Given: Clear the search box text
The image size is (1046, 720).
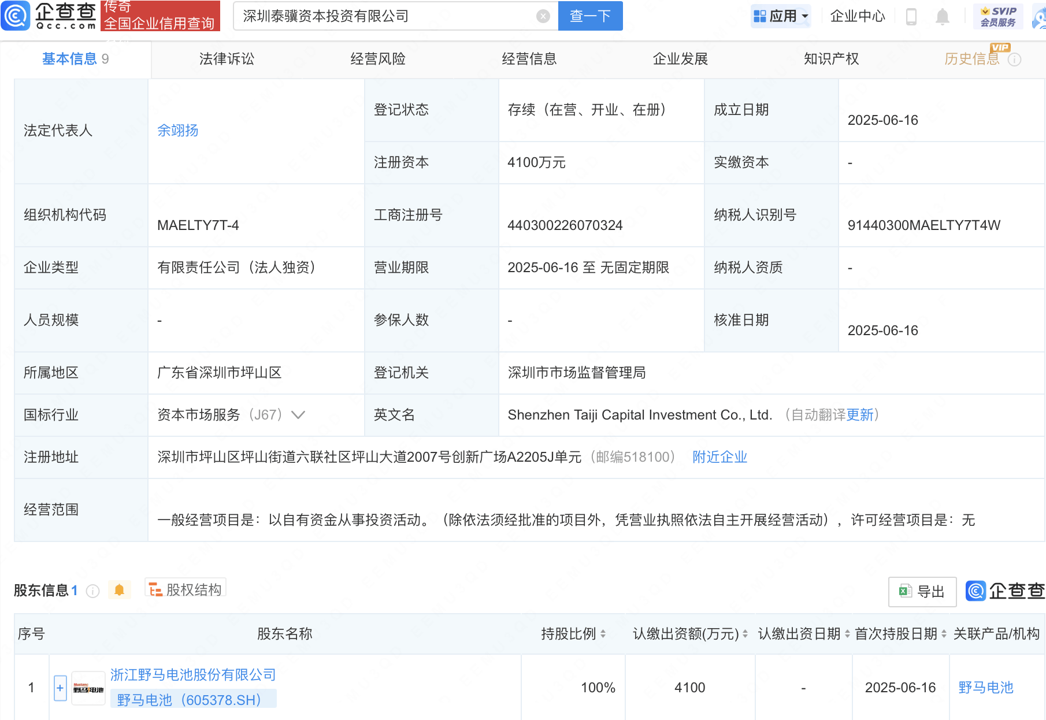Looking at the screenshot, I should pyautogui.click(x=543, y=16).
